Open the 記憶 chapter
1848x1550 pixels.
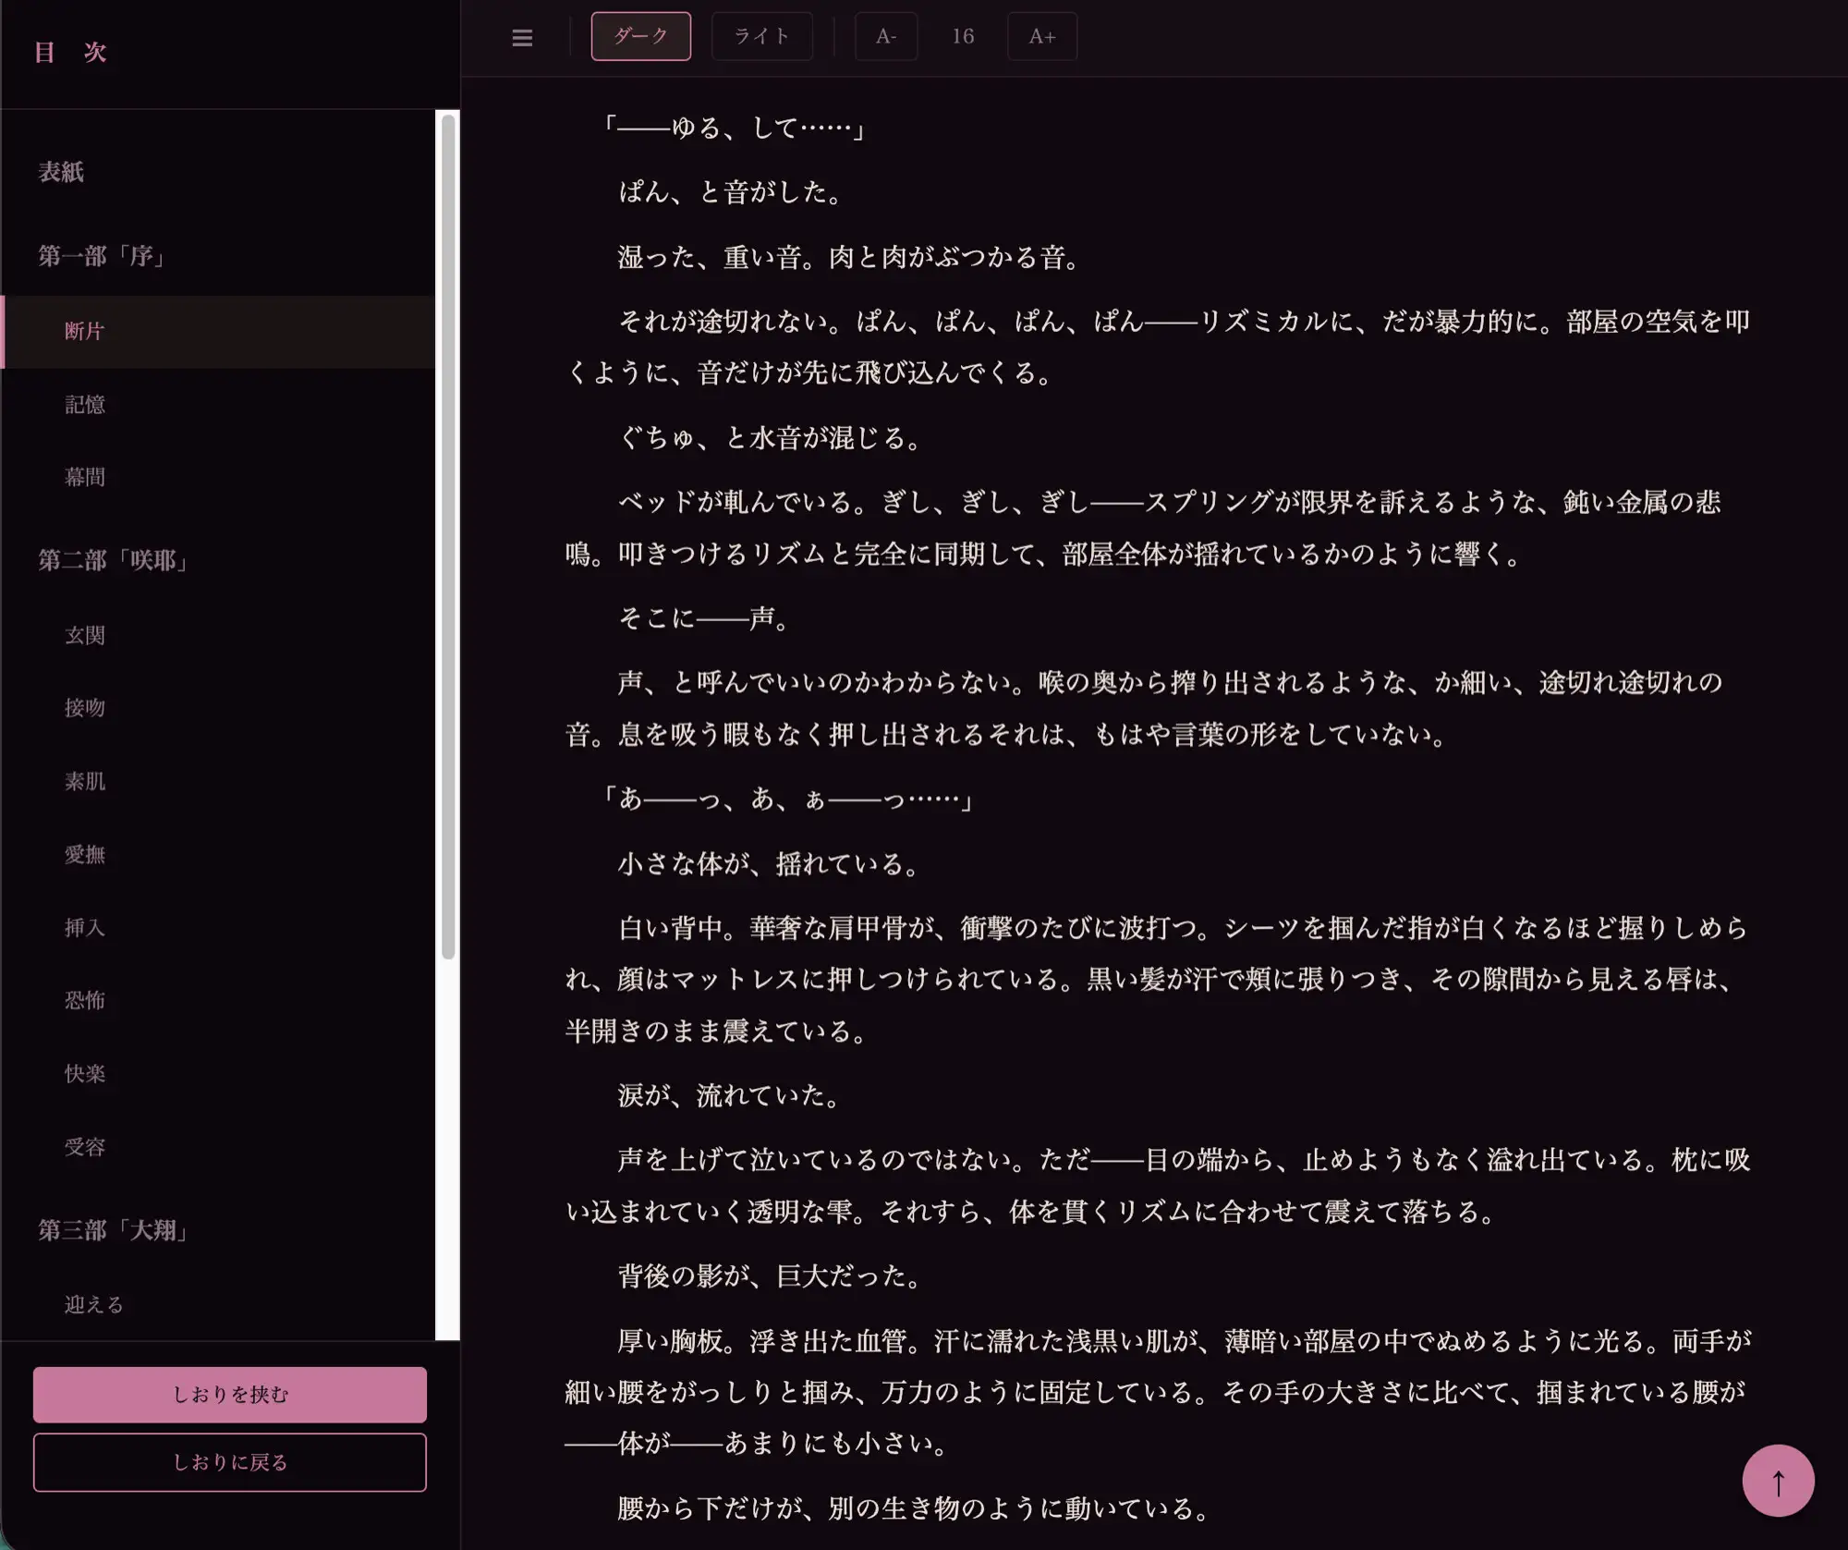pyautogui.click(x=86, y=404)
